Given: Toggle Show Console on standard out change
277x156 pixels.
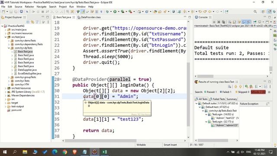Looking at the screenshot, I should 244,22.
